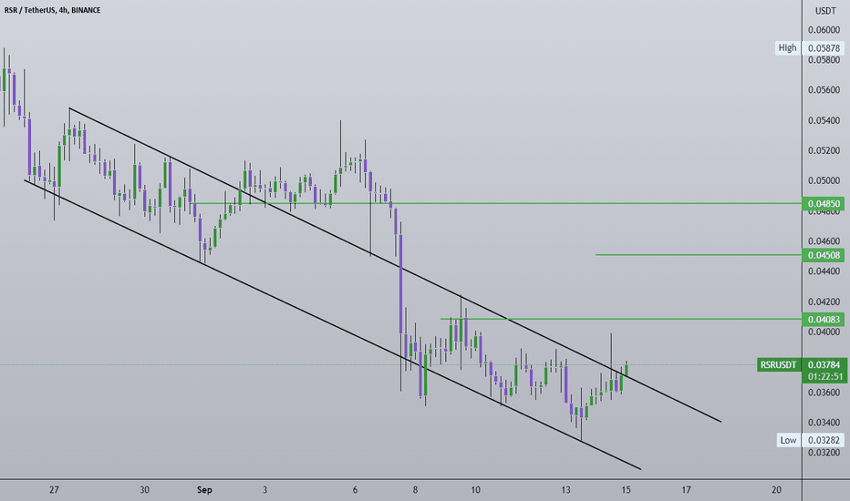Viewport: 850px width, 501px height.
Task: Click the 0.03600 price axis tick
Action: tap(824, 392)
